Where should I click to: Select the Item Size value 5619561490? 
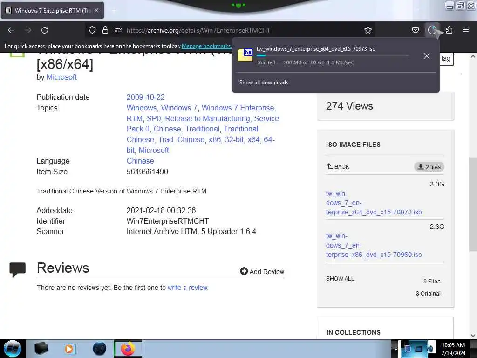tap(147, 172)
